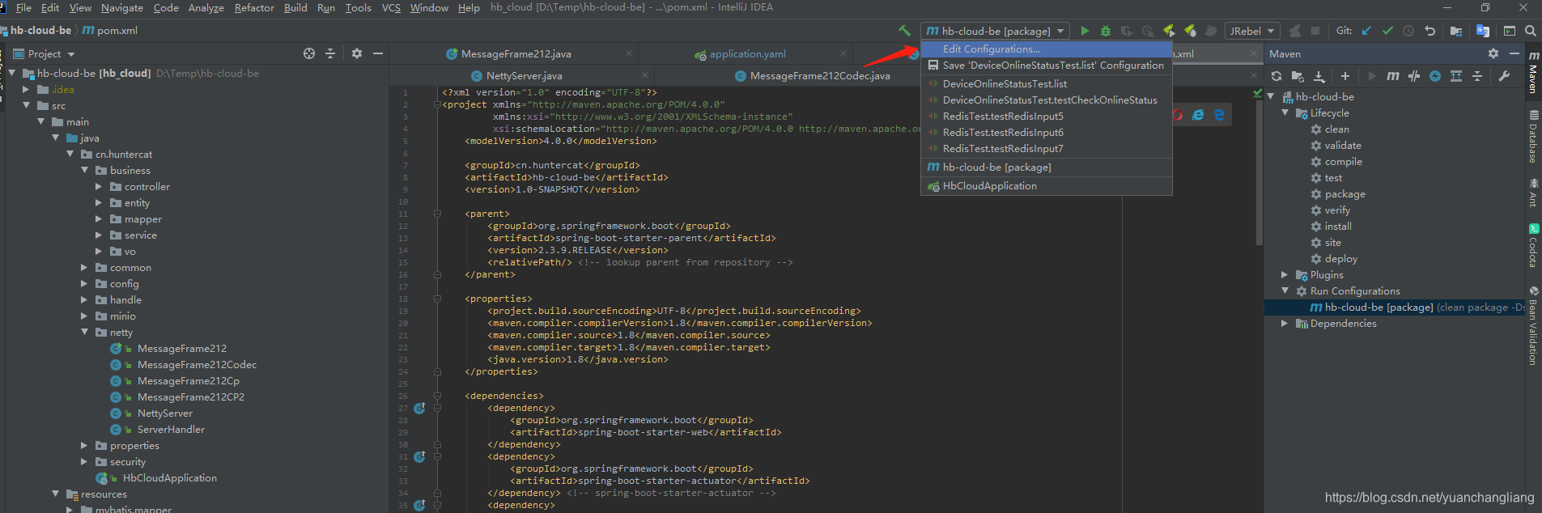1542x513 pixels.
Task: Click Project panel settings gear icon
Action: pyautogui.click(x=357, y=53)
